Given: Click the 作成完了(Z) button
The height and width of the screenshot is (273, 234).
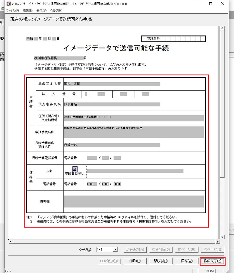Looking at the screenshot, I should (x=212, y=261).
